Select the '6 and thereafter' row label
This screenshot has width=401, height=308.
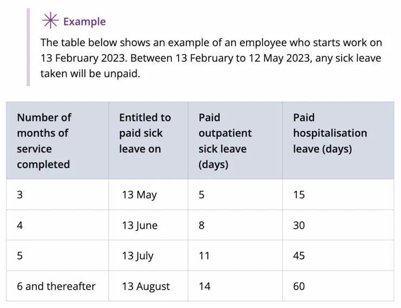tap(56, 286)
